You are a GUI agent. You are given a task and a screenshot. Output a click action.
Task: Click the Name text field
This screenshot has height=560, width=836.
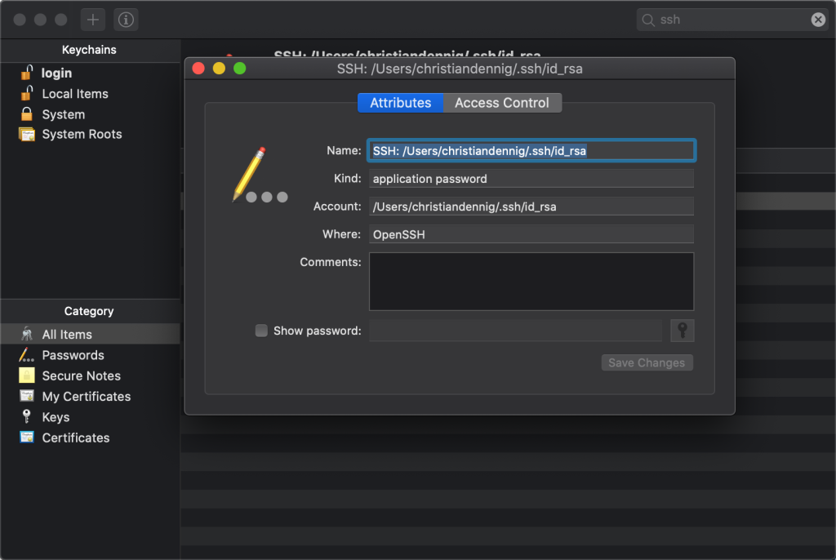pyautogui.click(x=531, y=151)
